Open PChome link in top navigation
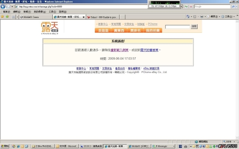239x149 pixels. coord(153,24)
